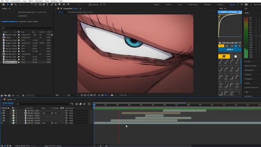
Task: Select the Brush tool
Action: click(52, 4)
